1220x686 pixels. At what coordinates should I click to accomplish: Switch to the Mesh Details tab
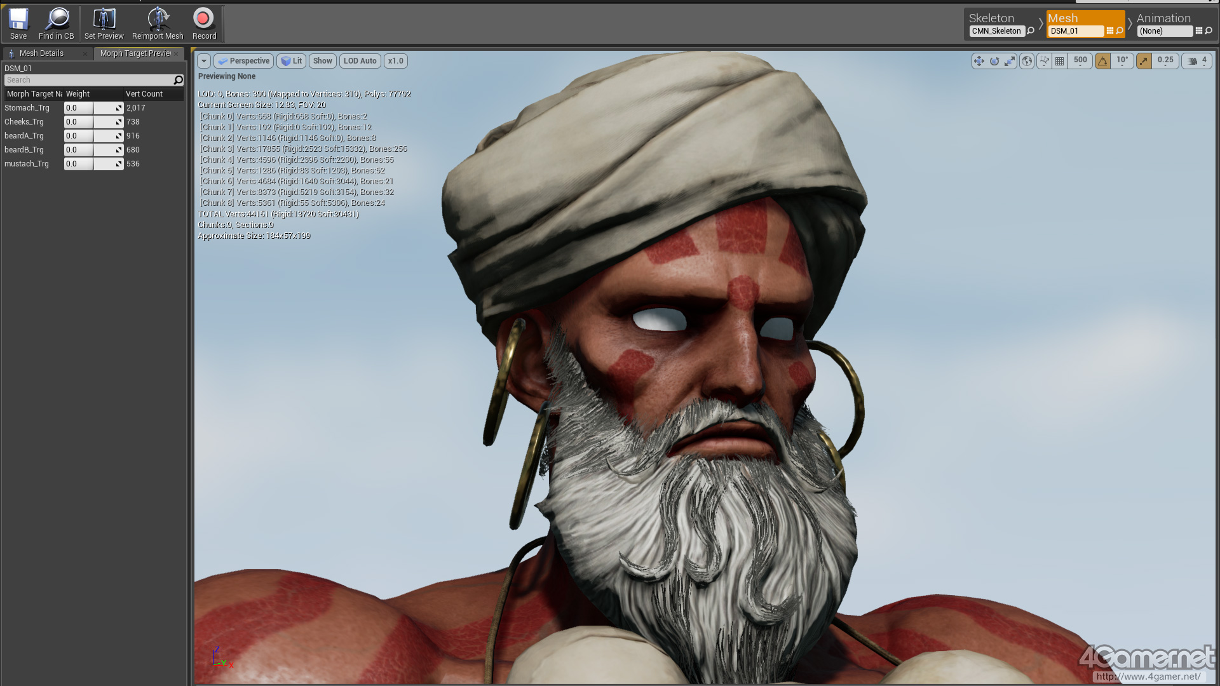pos(42,53)
